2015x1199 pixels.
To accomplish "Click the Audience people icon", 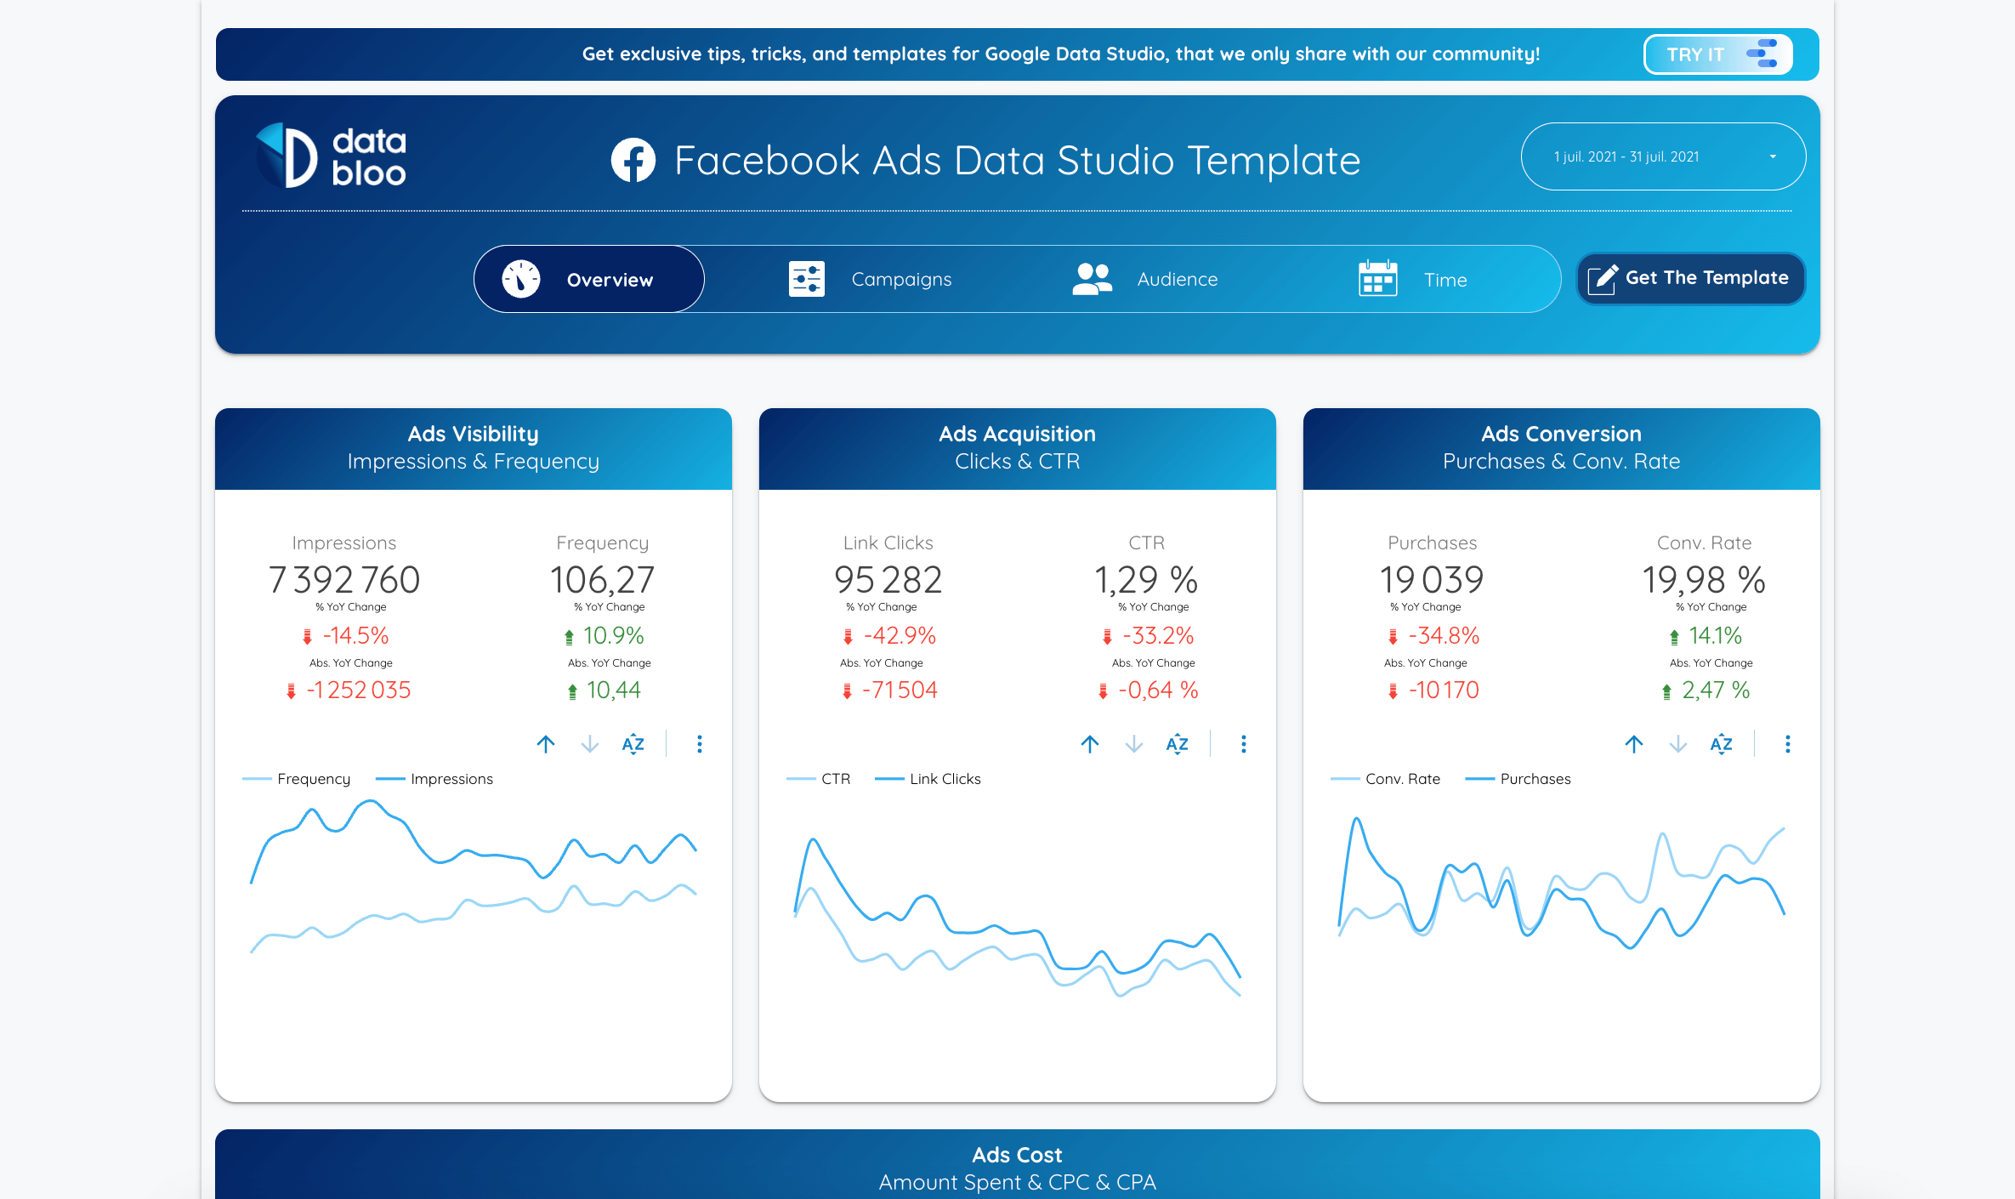I will point(1093,279).
